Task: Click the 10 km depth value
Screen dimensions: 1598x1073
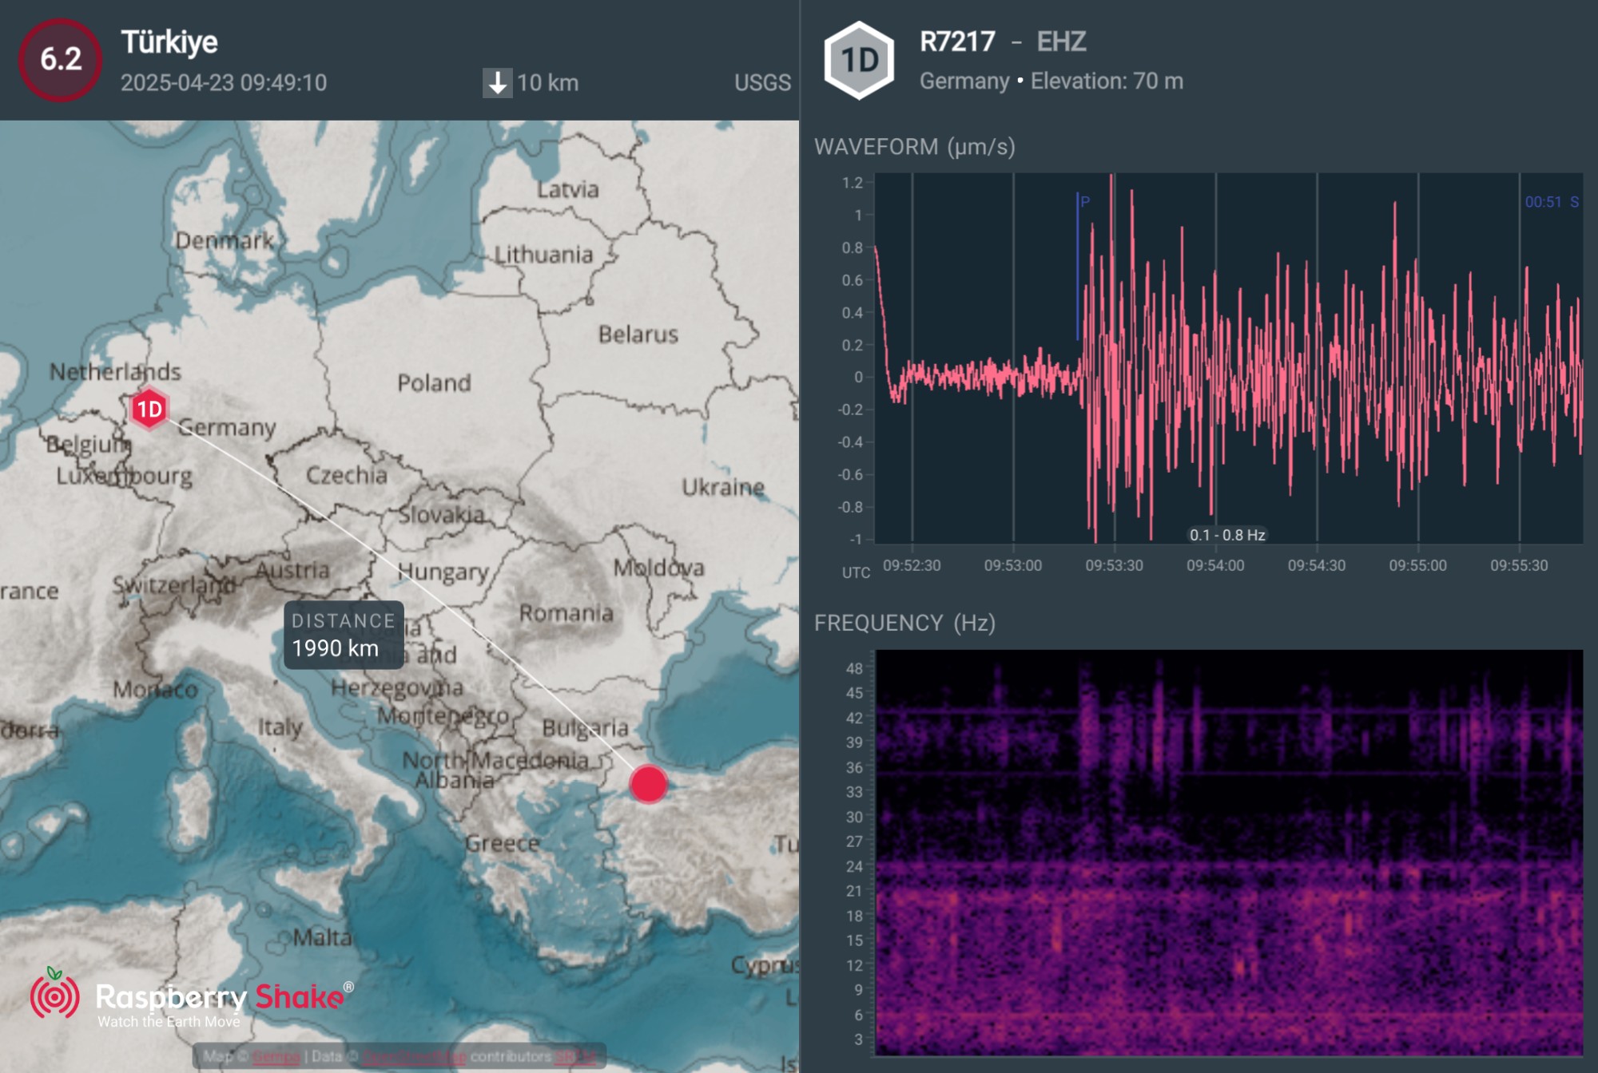Action: (x=547, y=83)
